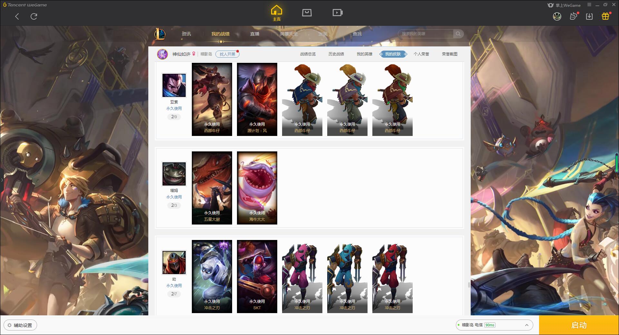Viewport: 619px width, 335px height.
Task: Click the search magnifier icon
Action: pos(458,34)
